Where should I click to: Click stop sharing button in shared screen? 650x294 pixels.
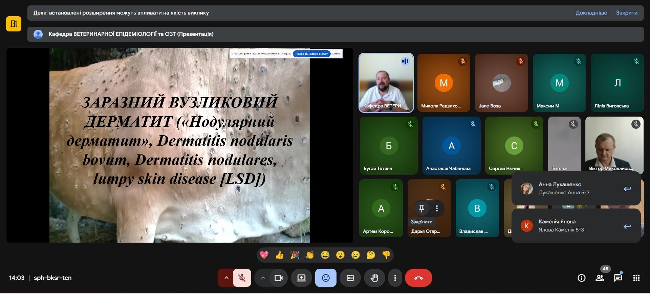311,54
